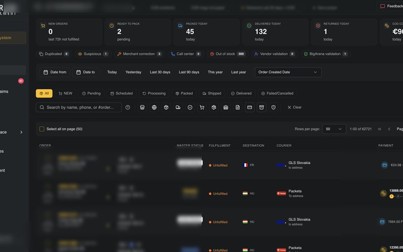Toggle BigArena validation filter chip

(x=326, y=54)
